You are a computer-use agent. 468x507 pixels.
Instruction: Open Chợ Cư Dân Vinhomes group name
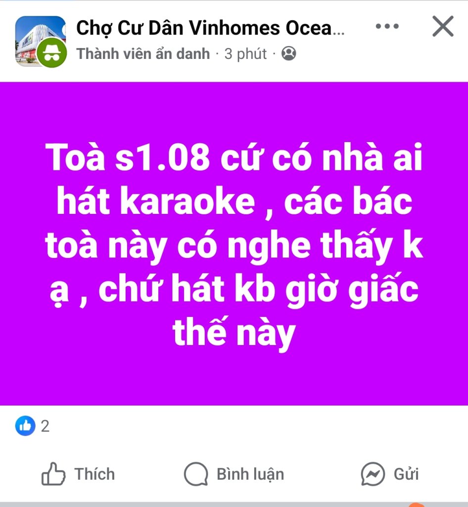click(210, 28)
